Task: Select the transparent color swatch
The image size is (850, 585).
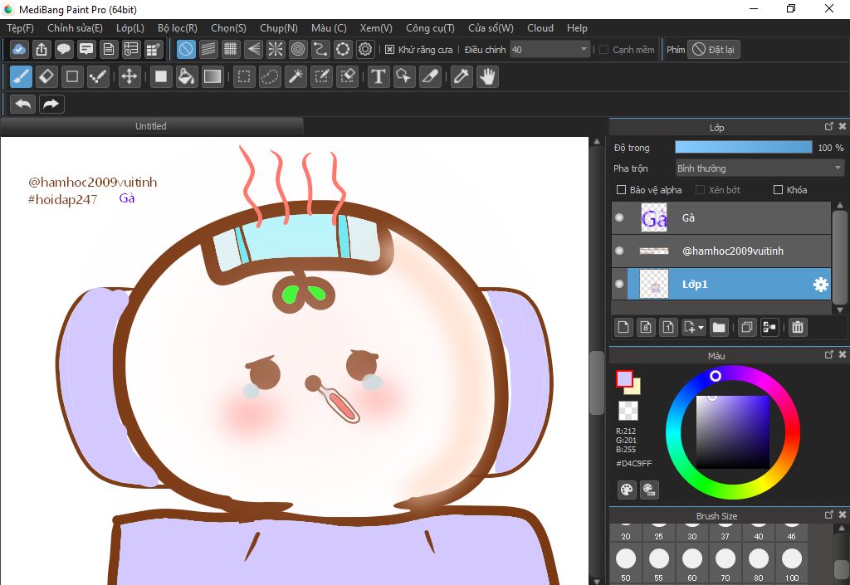Action: [628, 411]
